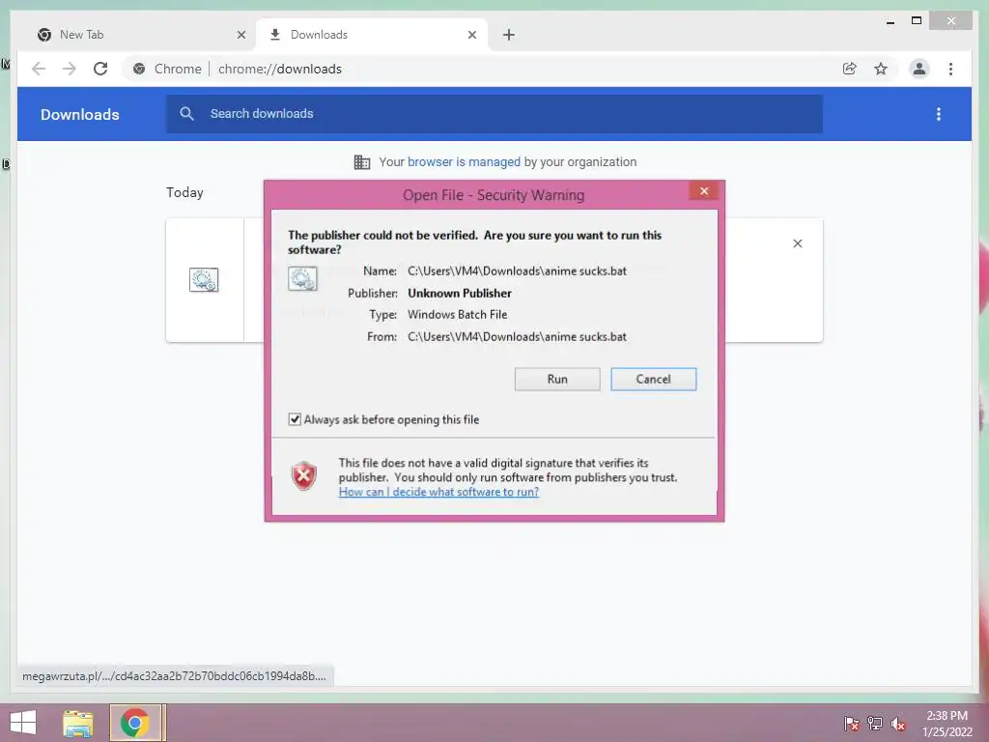
Task: Click the muted volume icon in tray
Action: click(897, 724)
